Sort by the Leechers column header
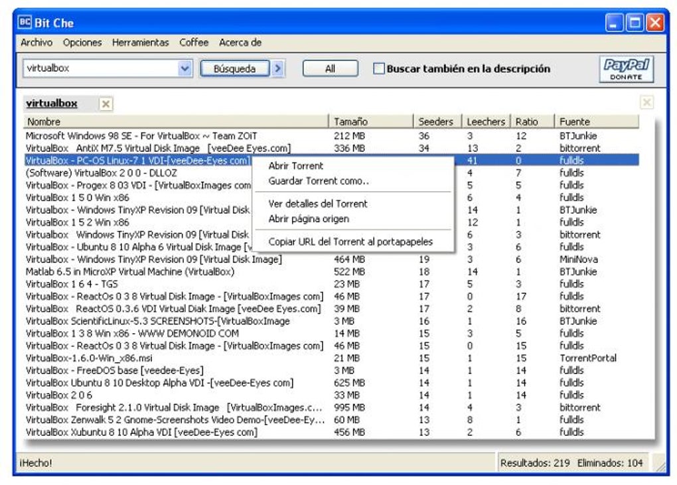Screen dimensions: 677x485 (486, 121)
